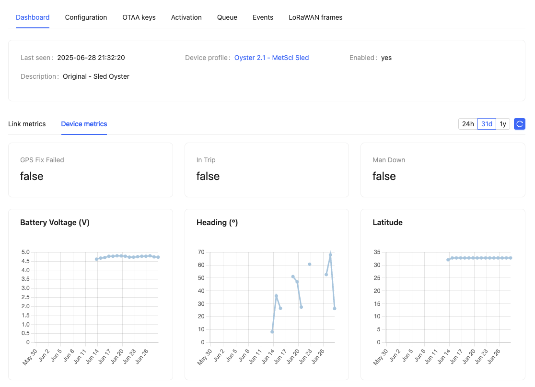This screenshot has width=535, height=387.
Task: Select the Device metrics view
Action: pyautogui.click(x=84, y=124)
